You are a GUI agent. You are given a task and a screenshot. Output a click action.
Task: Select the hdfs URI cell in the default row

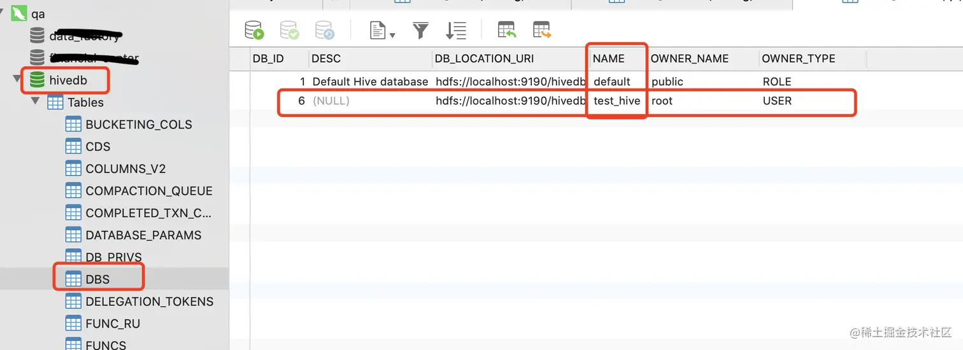tap(510, 81)
